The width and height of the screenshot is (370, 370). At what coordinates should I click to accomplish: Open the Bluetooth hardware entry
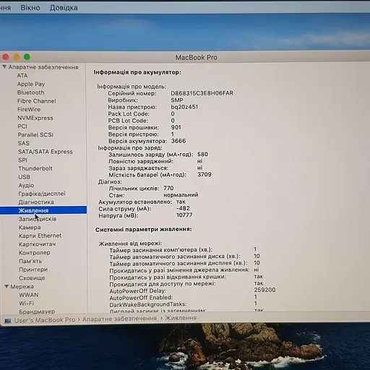coord(30,92)
